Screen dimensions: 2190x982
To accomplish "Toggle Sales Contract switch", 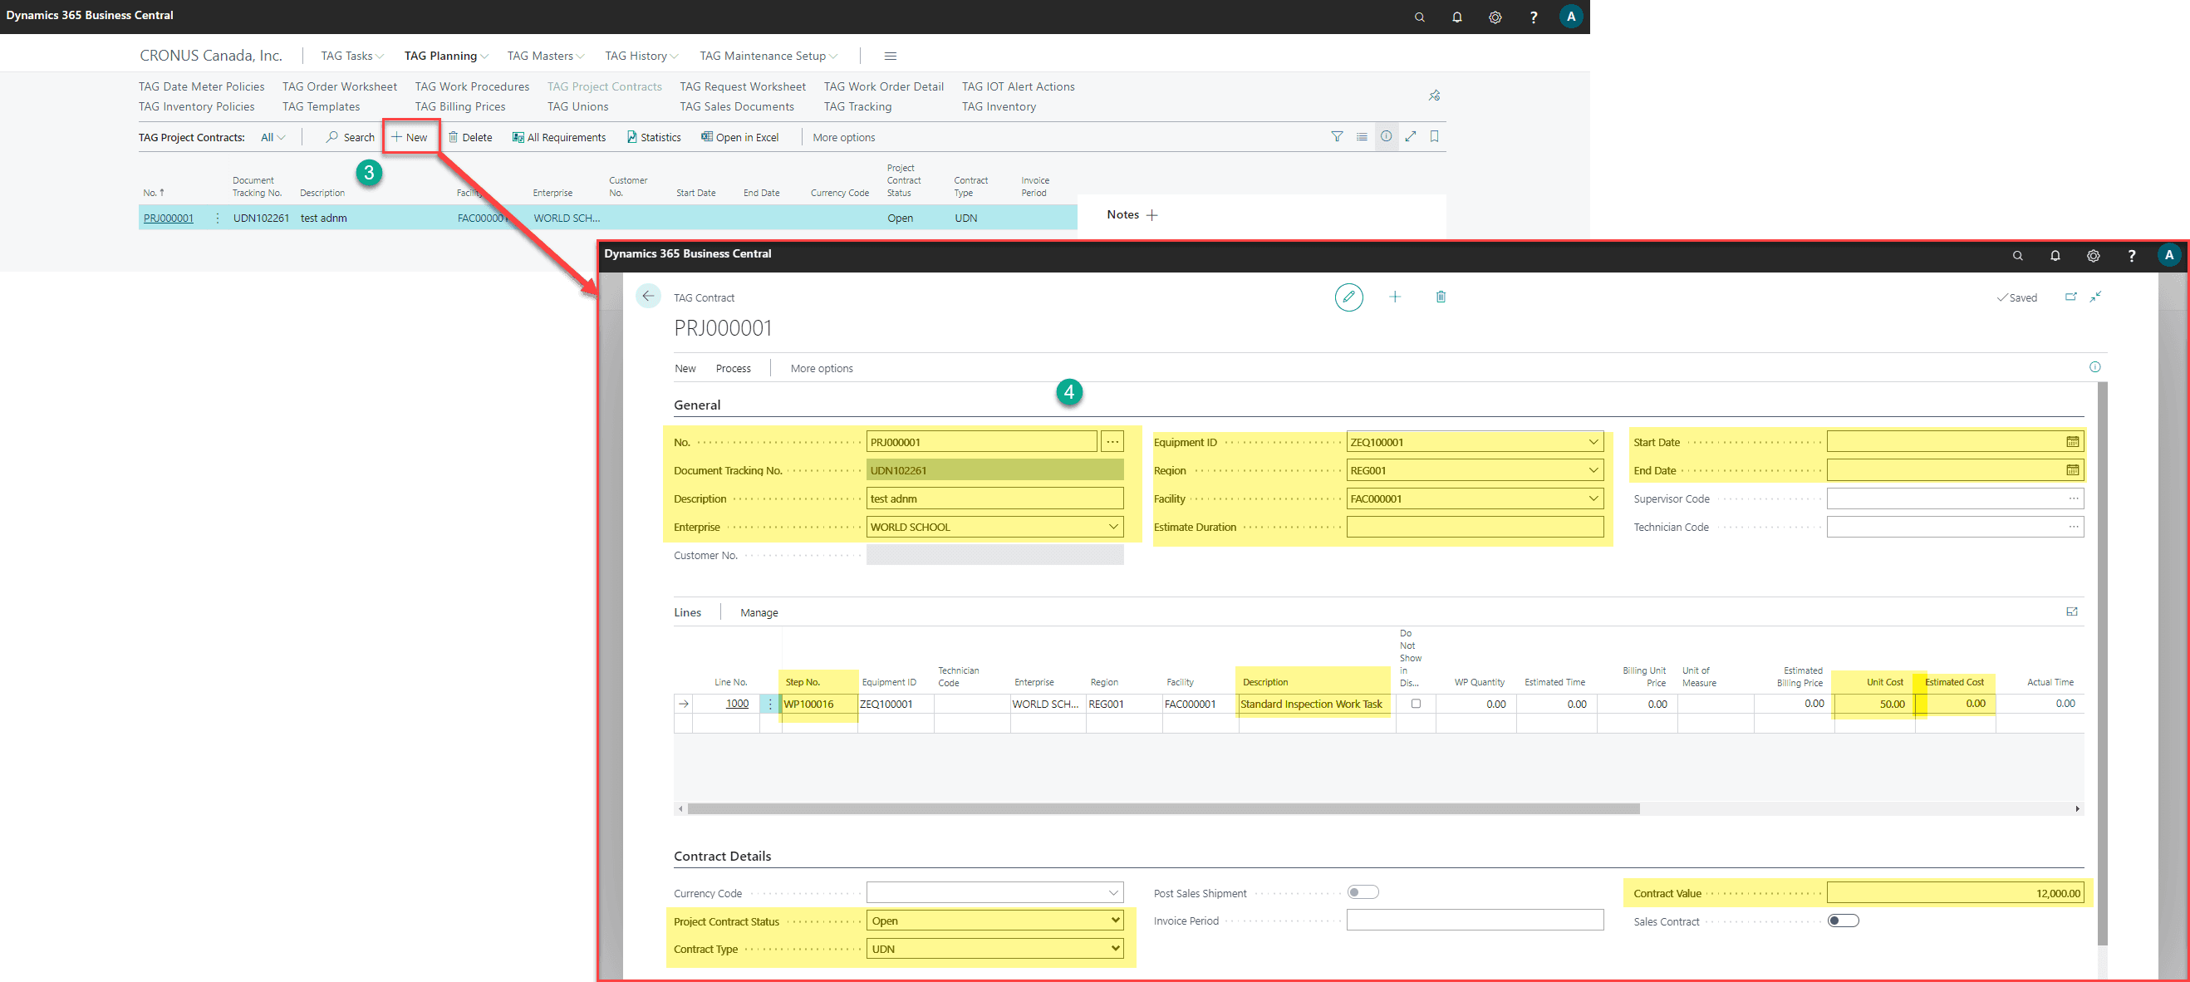I will click(x=1843, y=921).
